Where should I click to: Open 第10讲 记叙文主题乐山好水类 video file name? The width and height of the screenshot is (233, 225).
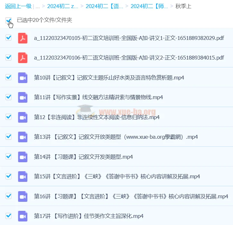(x=109, y=78)
